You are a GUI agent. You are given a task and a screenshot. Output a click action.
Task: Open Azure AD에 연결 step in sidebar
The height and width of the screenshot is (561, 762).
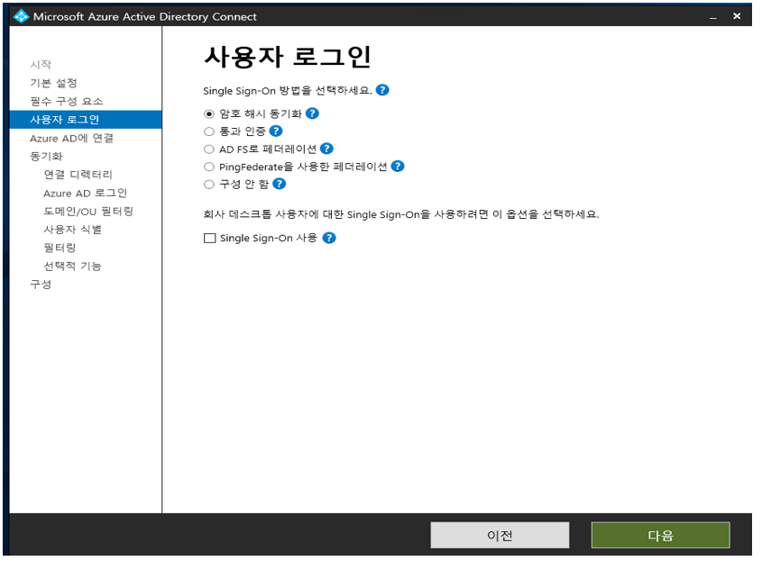point(72,139)
